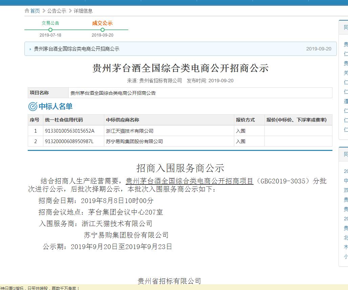This screenshot has height=290, width=348.
Task: Click the 中标供应商名称 column header
Action: pyautogui.click(x=169, y=120)
